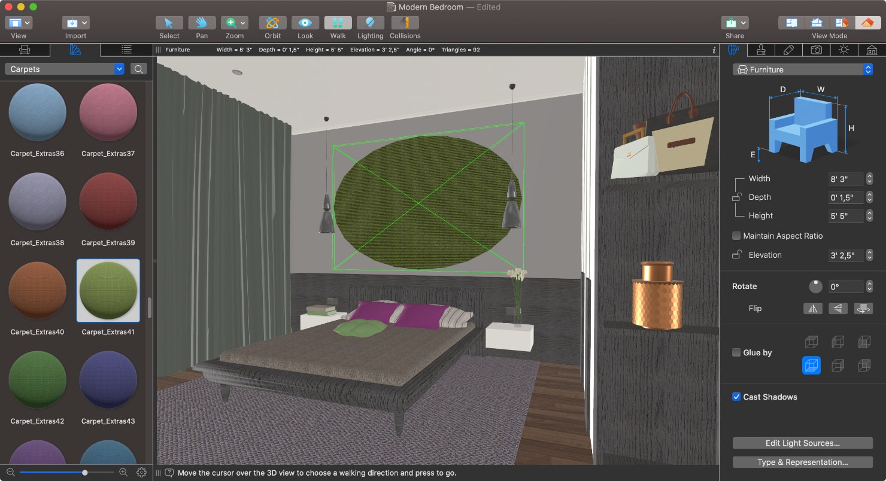Open the materials library tab
This screenshot has height=481, width=886.
(75, 50)
